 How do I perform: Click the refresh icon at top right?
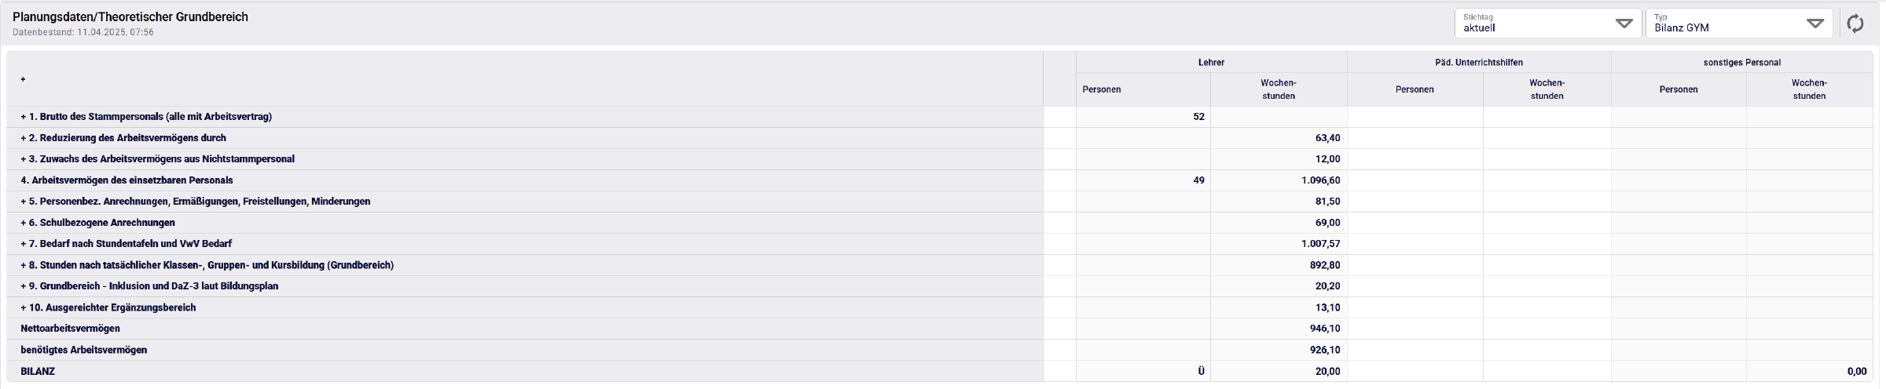1855,24
